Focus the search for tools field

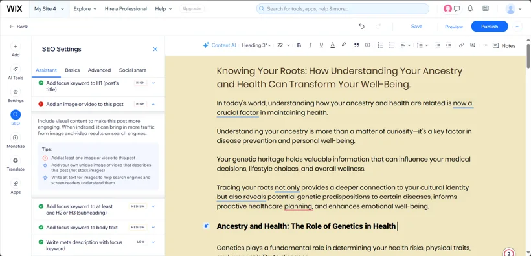click(343, 9)
